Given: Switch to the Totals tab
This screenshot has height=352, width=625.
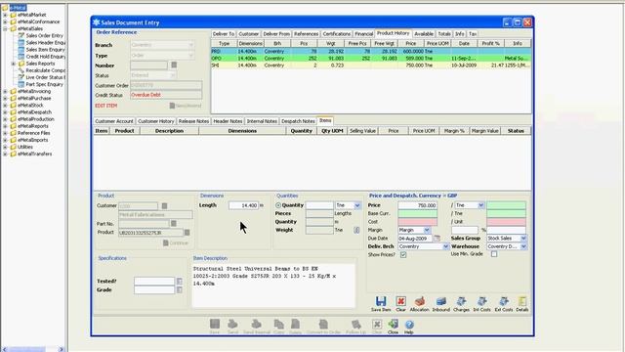Looking at the screenshot, I should [444, 34].
